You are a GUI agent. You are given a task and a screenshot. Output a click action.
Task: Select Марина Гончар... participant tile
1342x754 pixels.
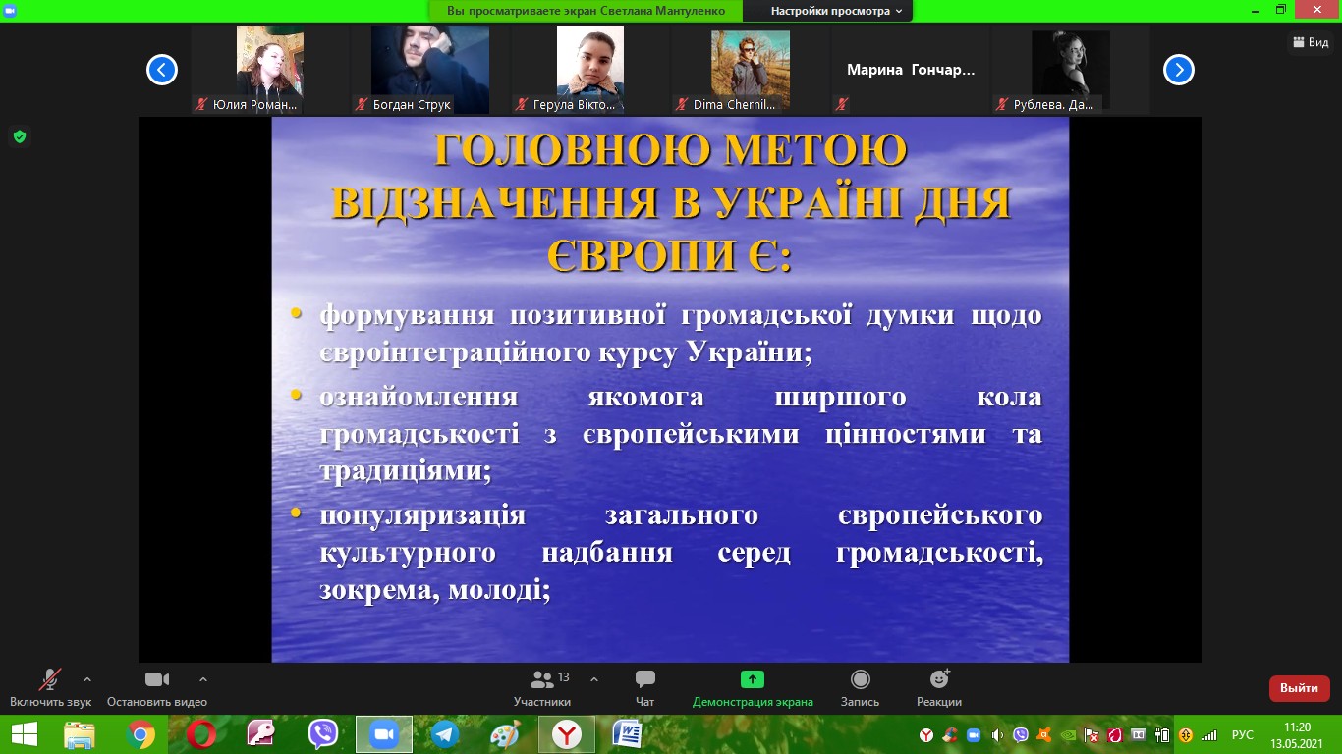(911, 70)
